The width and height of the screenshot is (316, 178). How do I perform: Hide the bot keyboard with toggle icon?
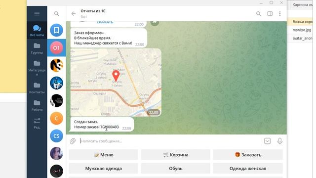pyautogui.click(x=267, y=141)
